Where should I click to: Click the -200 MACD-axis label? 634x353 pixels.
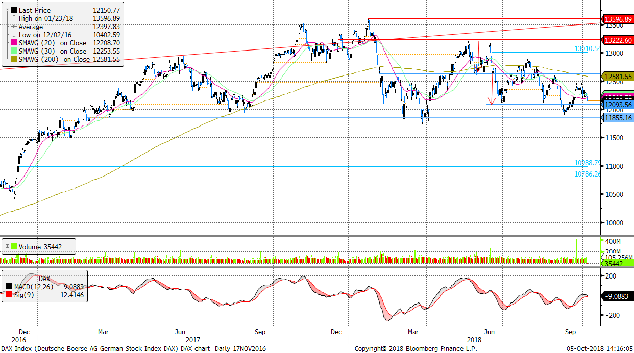click(x=613, y=315)
